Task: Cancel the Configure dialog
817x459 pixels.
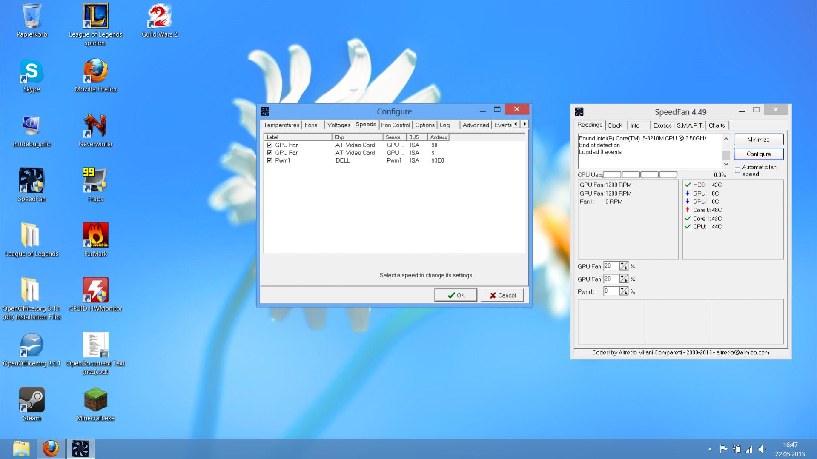Action: point(502,295)
